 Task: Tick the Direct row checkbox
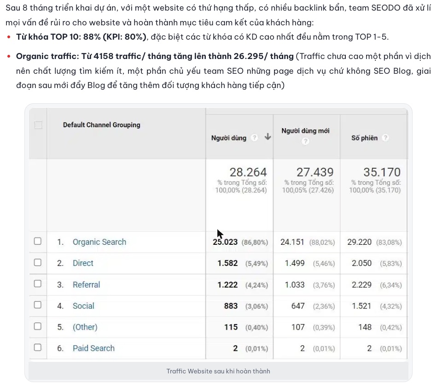(38, 262)
